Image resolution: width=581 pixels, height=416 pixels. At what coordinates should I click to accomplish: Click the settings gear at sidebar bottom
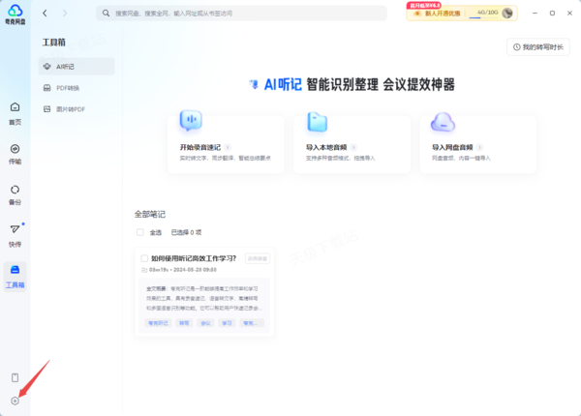[15, 401]
